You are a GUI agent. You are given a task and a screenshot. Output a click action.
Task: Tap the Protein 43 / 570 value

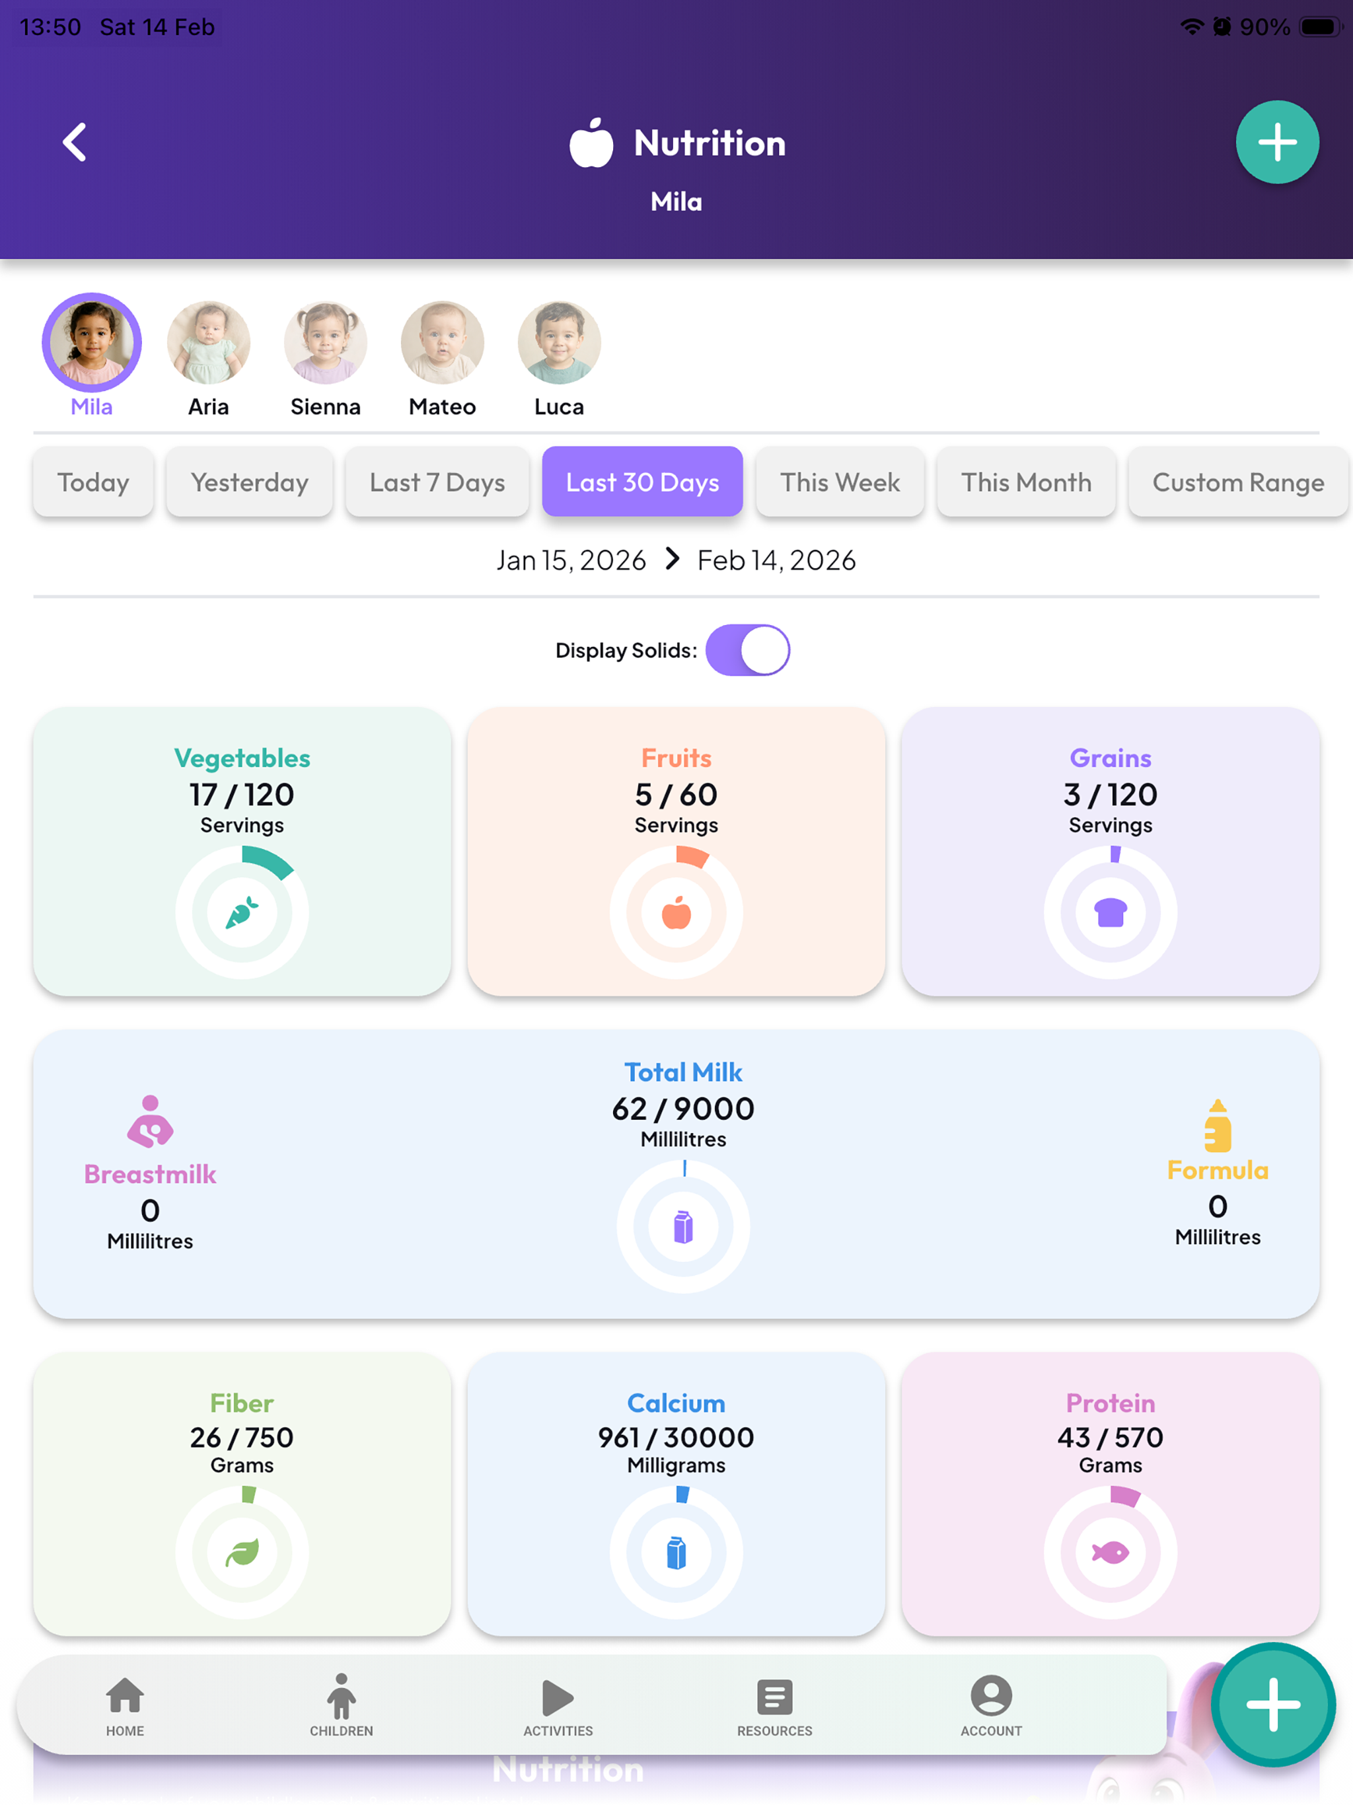coord(1111,1438)
